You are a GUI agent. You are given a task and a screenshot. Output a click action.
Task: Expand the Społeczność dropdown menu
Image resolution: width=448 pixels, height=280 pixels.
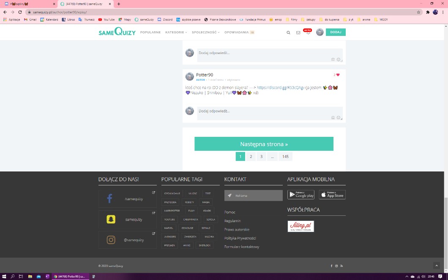pyautogui.click(x=205, y=33)
